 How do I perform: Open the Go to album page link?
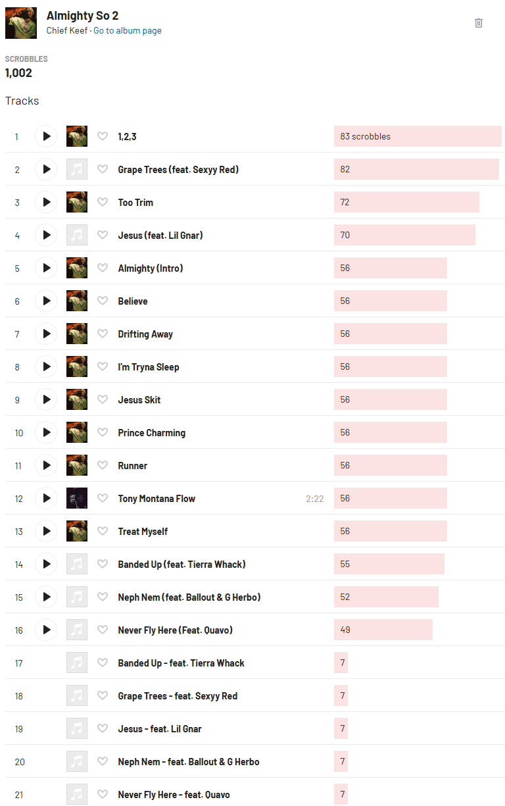128,31
